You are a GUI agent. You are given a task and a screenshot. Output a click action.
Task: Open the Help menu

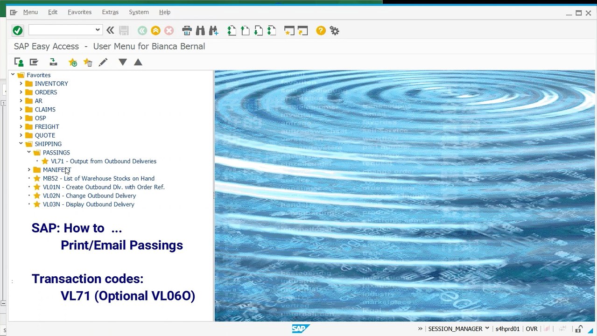165,12
